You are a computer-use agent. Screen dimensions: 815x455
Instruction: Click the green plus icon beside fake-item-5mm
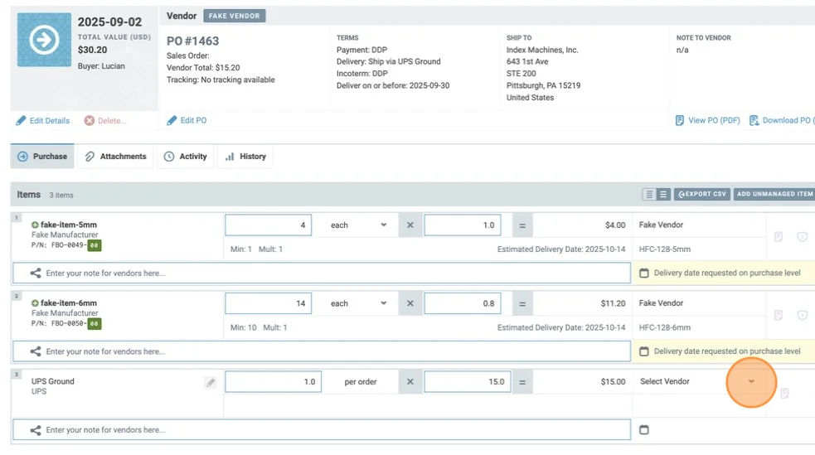[x=35, y=225]
